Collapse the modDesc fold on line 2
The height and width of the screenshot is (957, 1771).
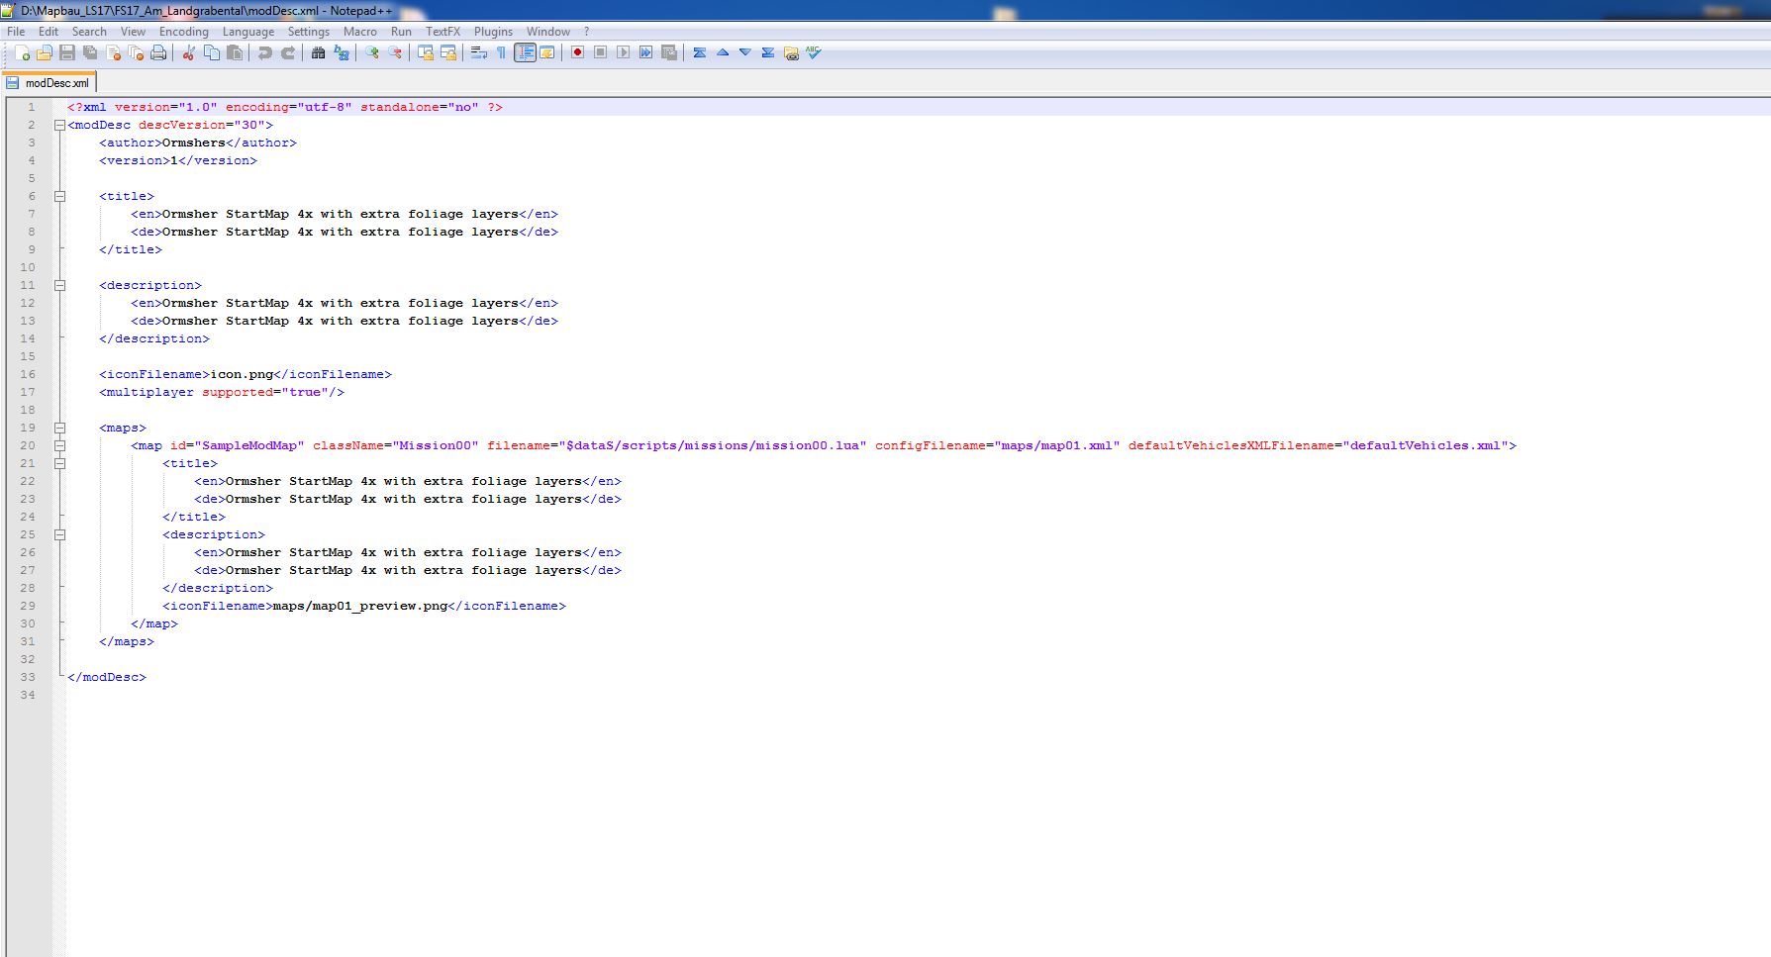59,126
